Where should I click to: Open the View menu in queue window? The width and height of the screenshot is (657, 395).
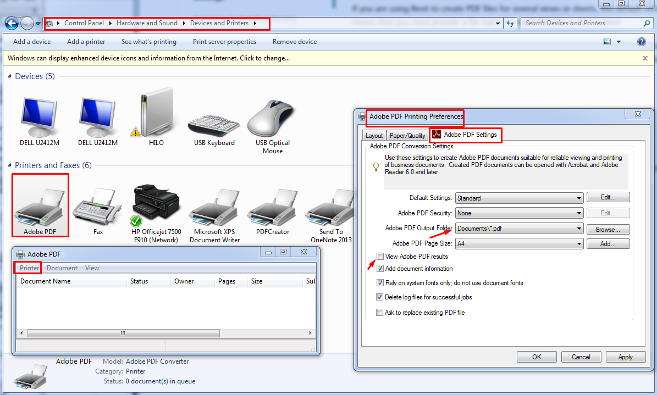92,268
